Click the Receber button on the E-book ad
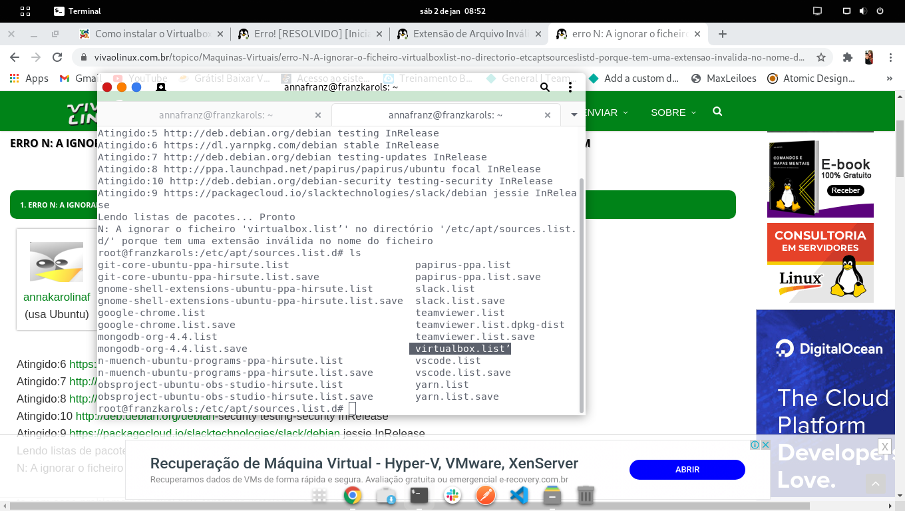905x511 pixels. point(846,190)
